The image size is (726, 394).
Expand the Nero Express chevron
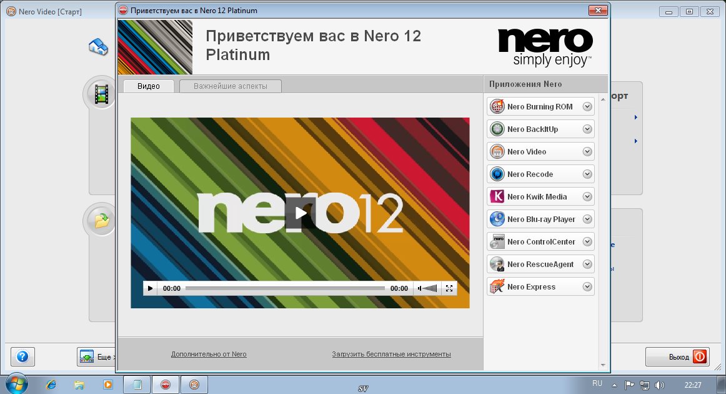tap(587, 287)
